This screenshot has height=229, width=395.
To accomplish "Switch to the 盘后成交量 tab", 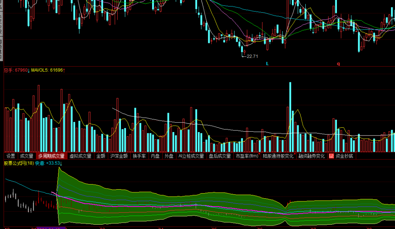I will click(x=220, y=156).
